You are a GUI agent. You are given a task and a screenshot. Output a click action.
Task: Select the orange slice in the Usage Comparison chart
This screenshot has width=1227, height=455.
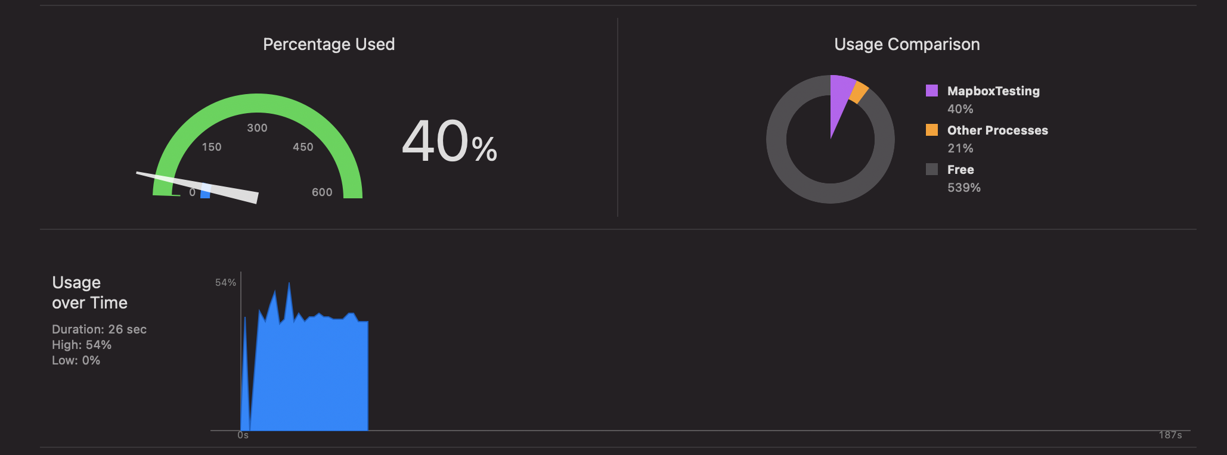[x=857, y=92]
